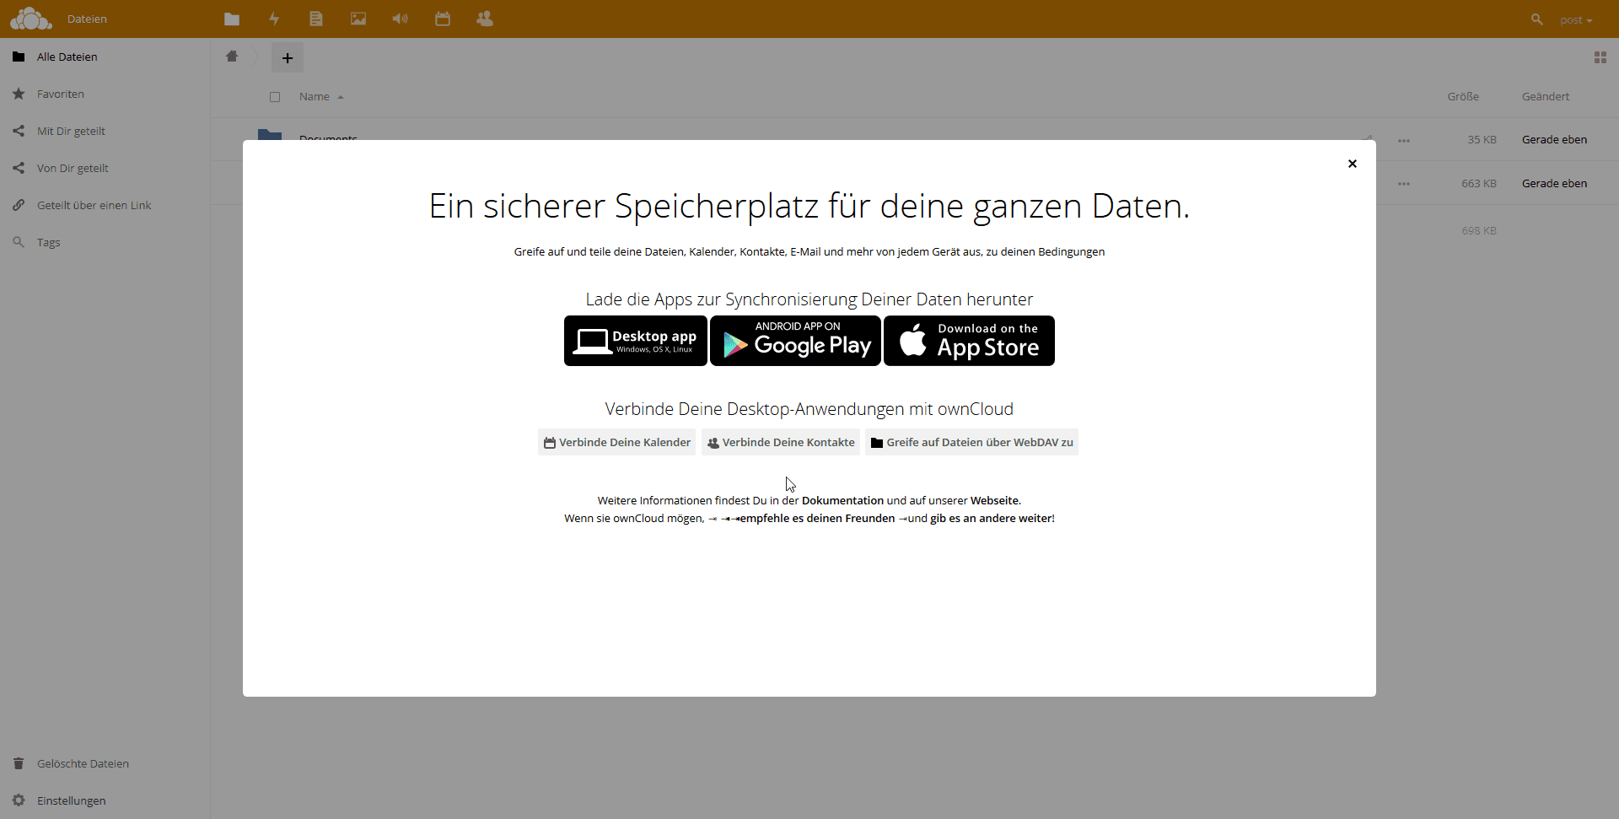Open the Dokumentation link
The width and height of the screenshot is (1619, 819).
pyautogui.click(x=842, y=500)
